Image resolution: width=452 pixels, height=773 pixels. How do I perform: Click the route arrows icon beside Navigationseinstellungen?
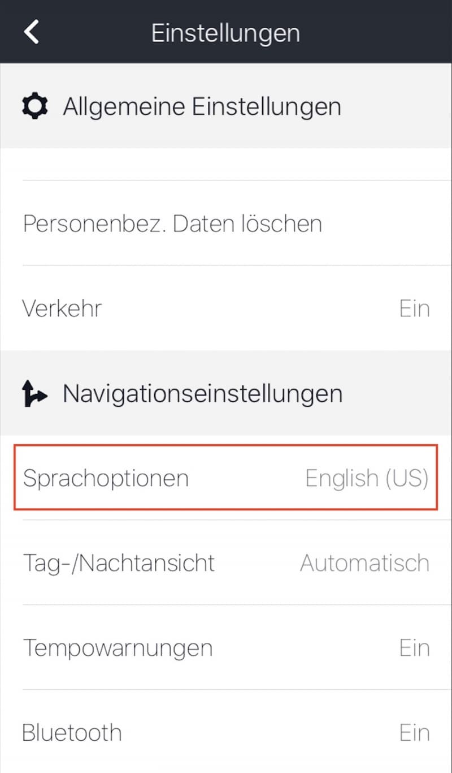(34, 393)
